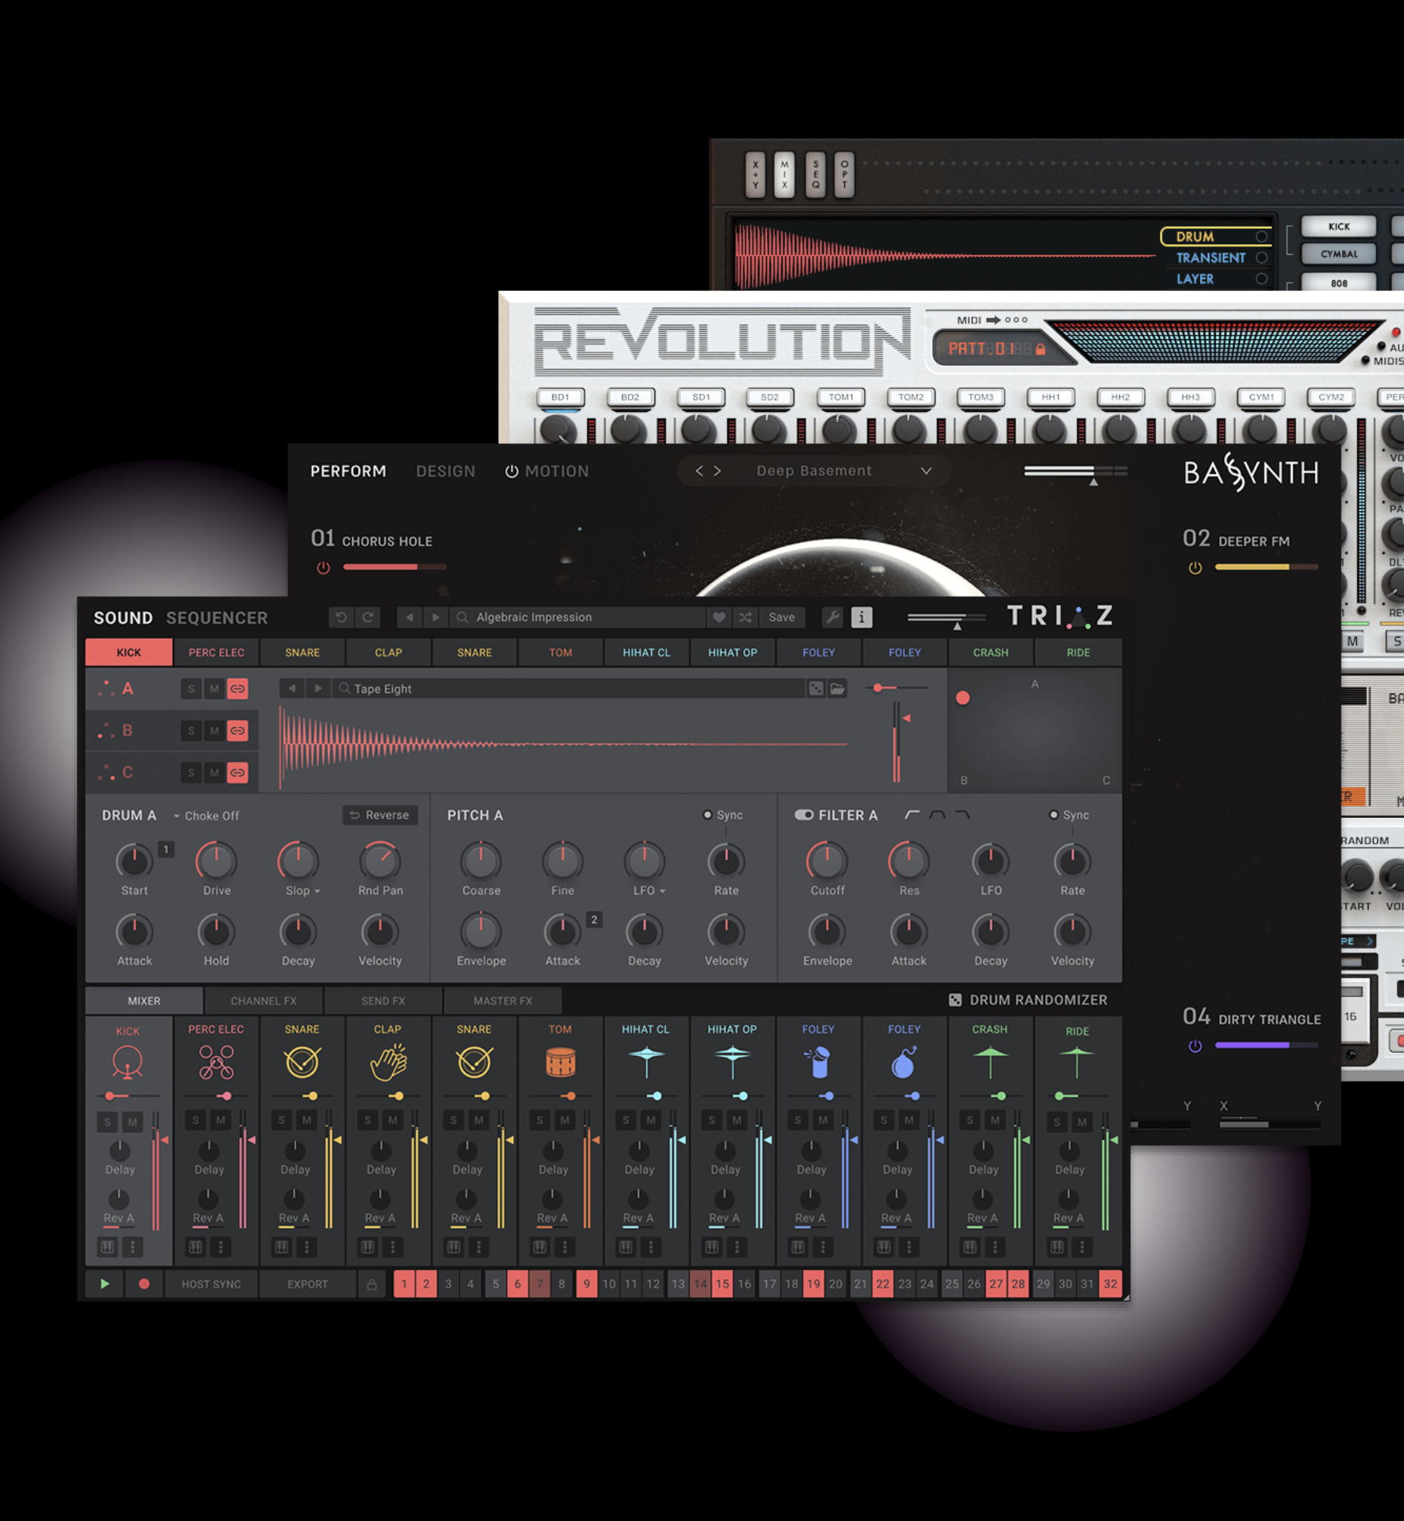The image size is (1404, 1521).
Task: Select the Crash cymbal icon in the mixer
Action: [990, 1061]
